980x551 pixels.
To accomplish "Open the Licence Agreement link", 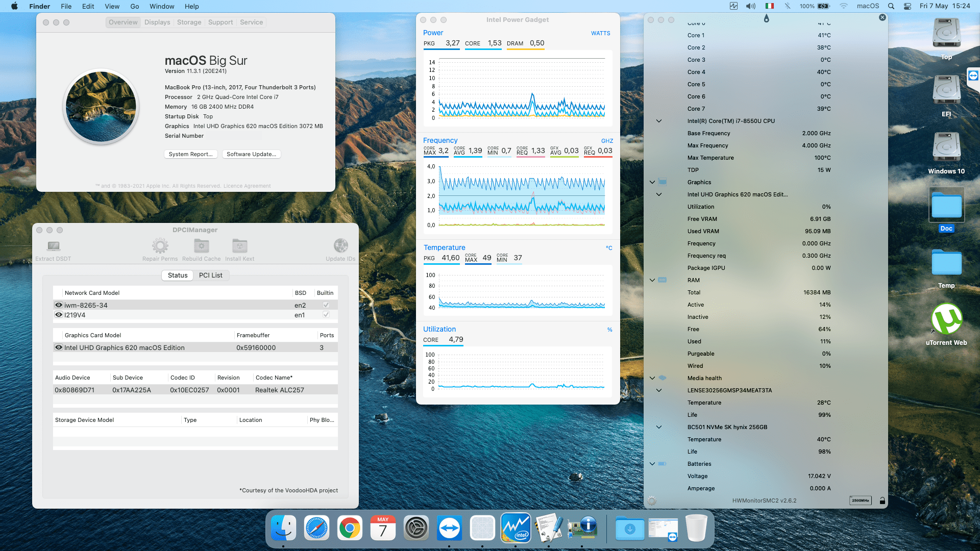I will coord(247,186).
